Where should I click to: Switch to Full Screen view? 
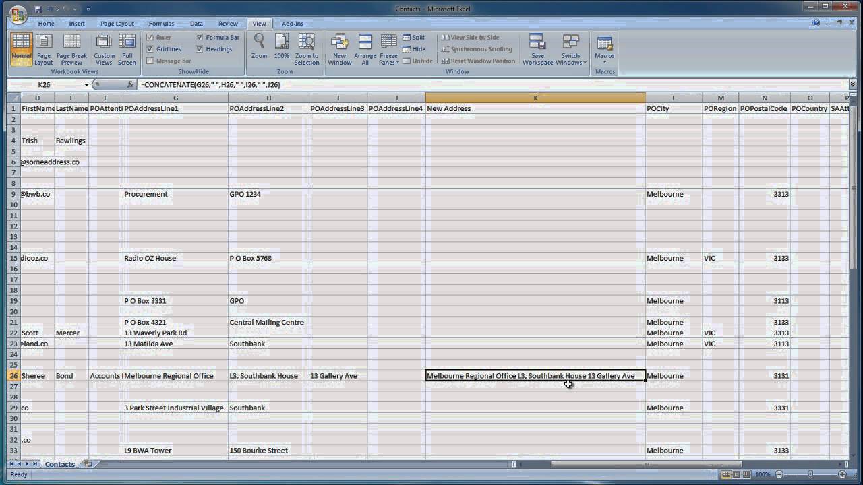[127, 49]
